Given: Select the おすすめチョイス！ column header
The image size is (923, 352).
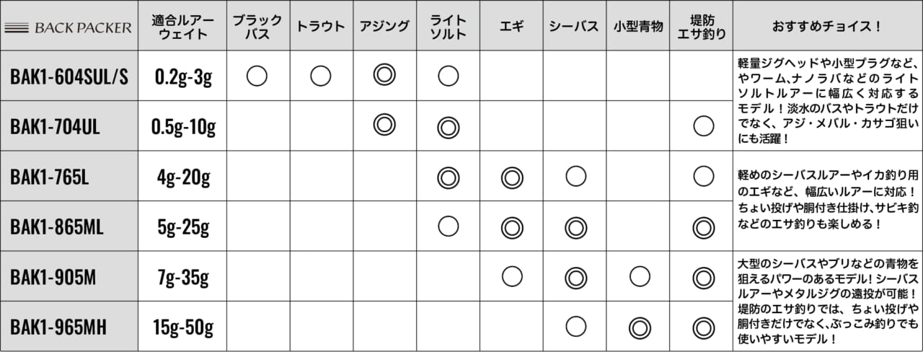Looking at the screenshot, I should [827, 27].
